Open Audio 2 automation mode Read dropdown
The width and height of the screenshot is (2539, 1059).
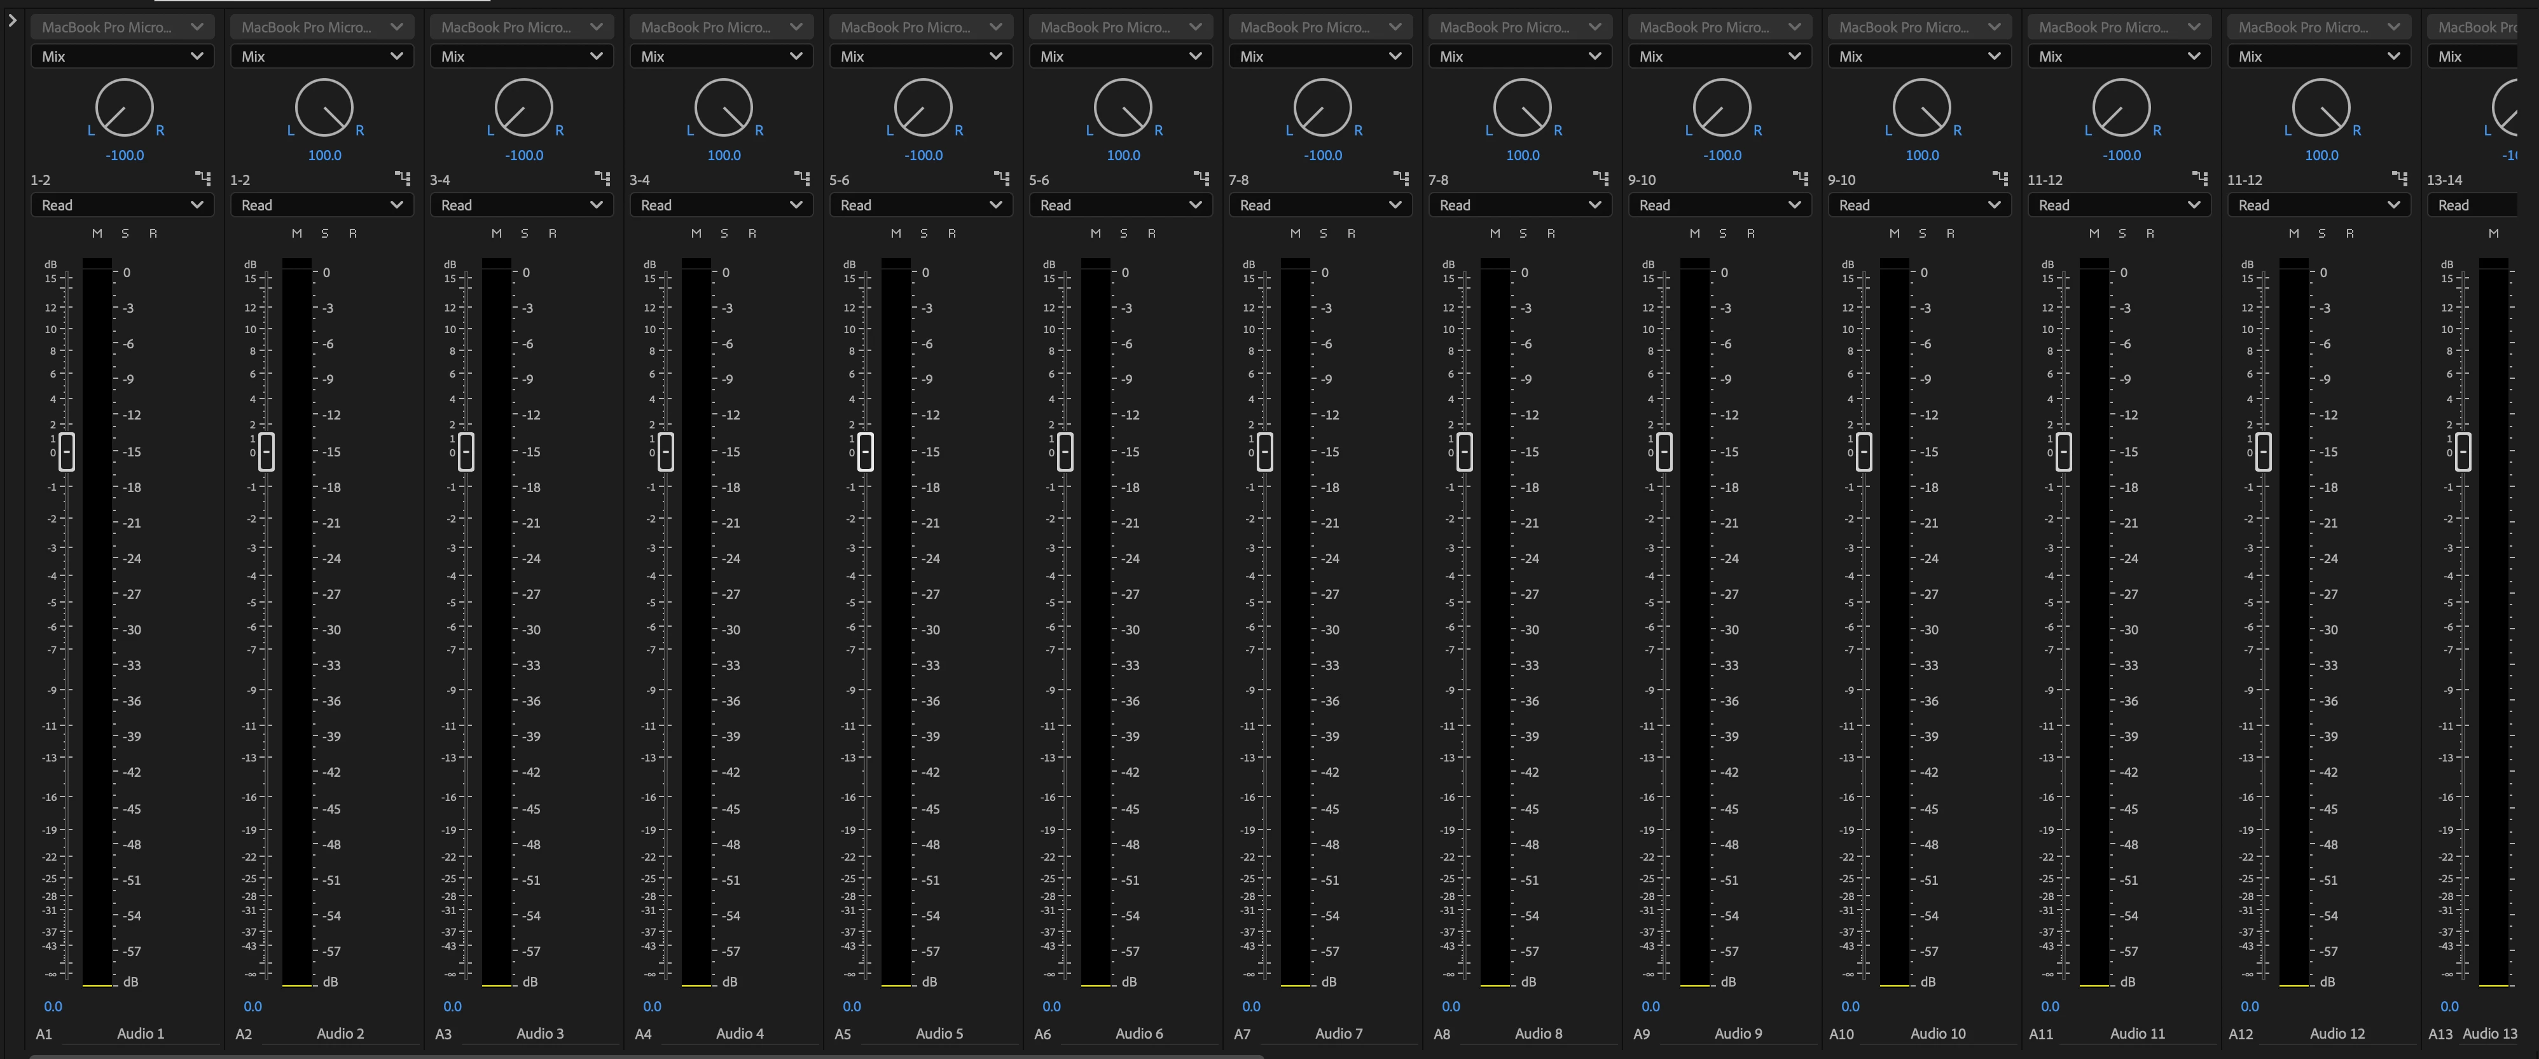322,205
